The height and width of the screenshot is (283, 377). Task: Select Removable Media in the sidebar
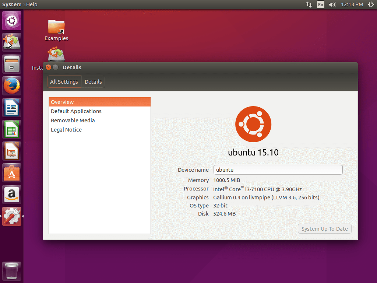[100, 120]
